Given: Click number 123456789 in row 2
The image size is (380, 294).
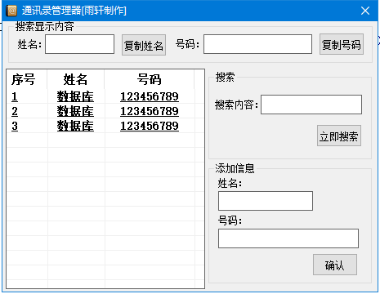Looking at the screenshot, I should tap(150, 111).
